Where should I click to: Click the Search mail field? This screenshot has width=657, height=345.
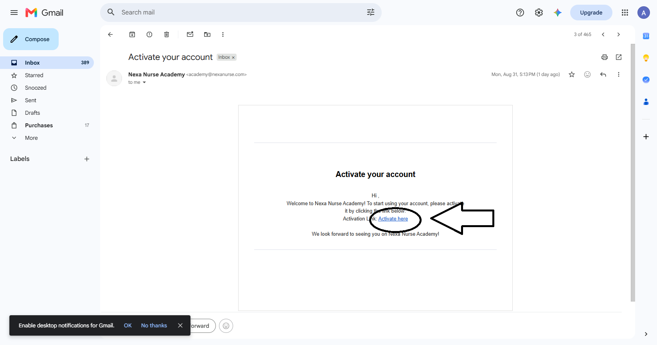(x=241, y=13)
